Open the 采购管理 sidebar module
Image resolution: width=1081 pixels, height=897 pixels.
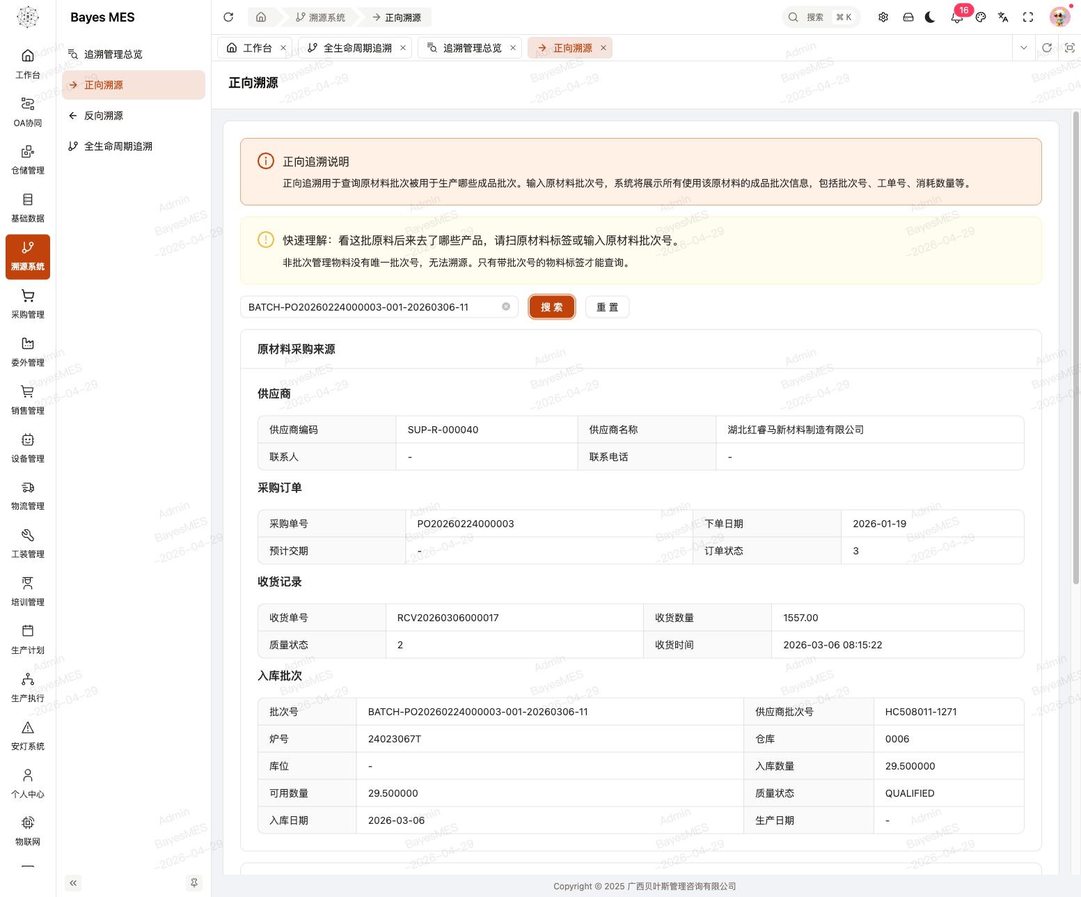pyautogui.click(x=28, y=304)
